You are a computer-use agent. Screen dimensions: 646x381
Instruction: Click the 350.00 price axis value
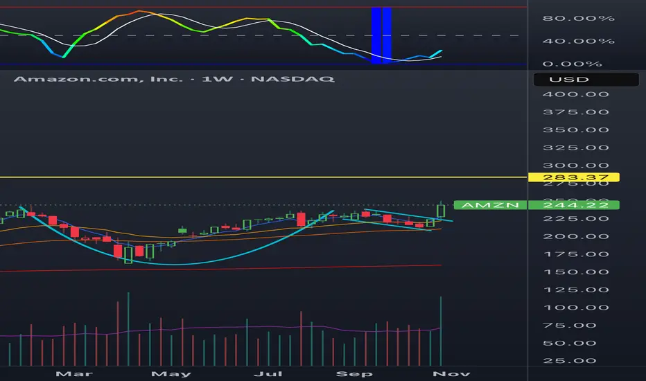(575, 130)
